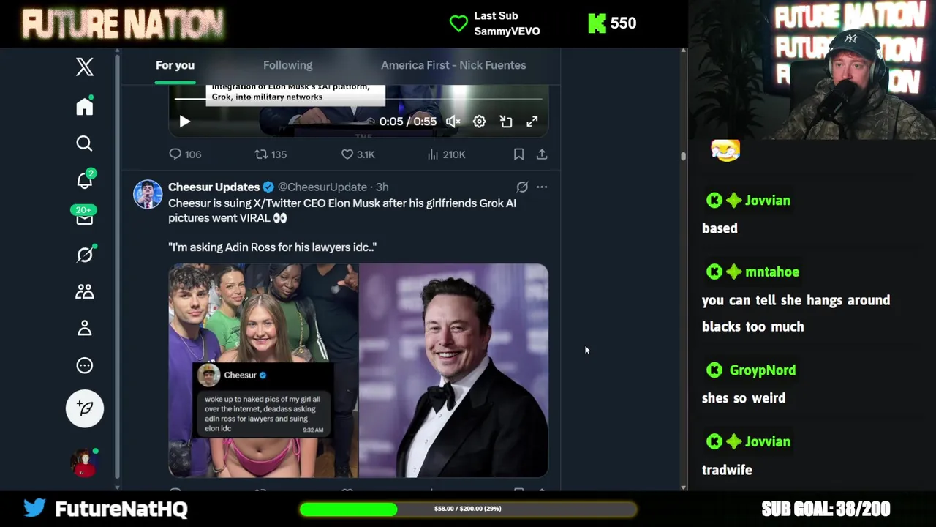Viewport: 936px width, 527px height.
Task: Click Jovvian username above 'tradwife'
Action: [x=767, y=442]
